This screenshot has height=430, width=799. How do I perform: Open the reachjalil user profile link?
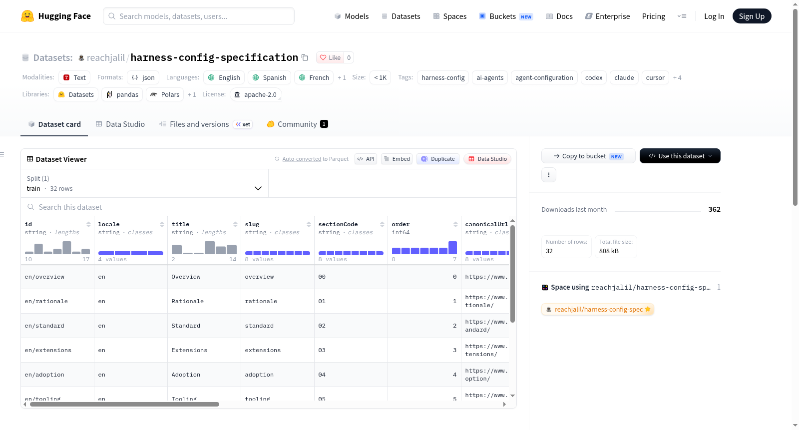click(x=106, y=58)
